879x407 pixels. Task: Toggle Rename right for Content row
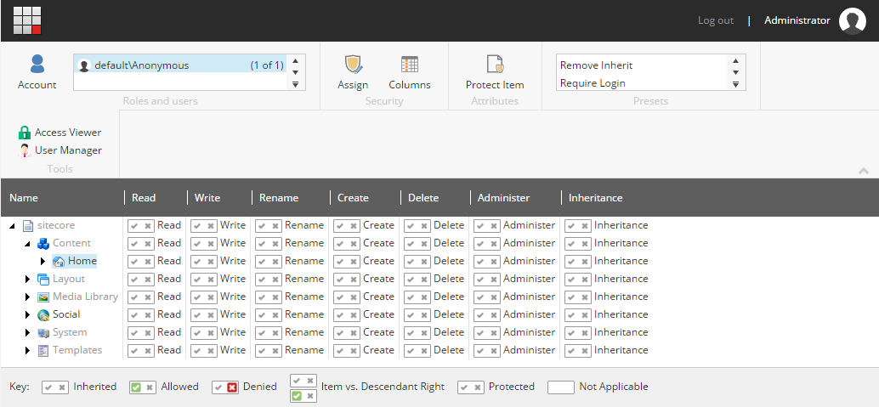point(269,243)
